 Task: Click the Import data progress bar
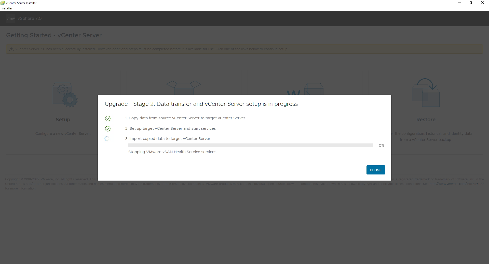click(251, 145)
